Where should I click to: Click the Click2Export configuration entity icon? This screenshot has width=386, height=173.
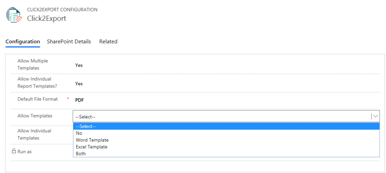click(14, 15)
